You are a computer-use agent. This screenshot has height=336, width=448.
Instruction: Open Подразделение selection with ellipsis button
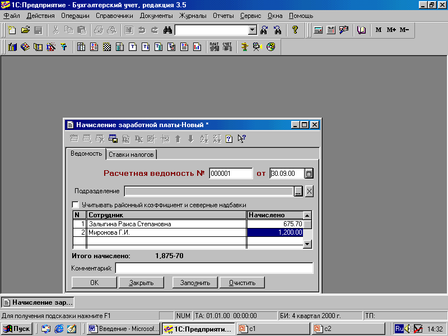pyautogui.click(x=298, y=192)
